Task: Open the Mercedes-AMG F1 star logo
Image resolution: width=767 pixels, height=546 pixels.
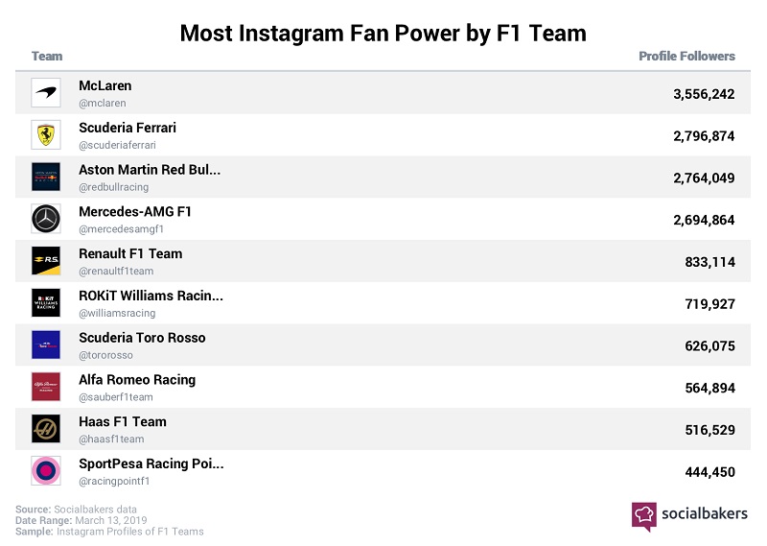Action: (x=46, y=219)
